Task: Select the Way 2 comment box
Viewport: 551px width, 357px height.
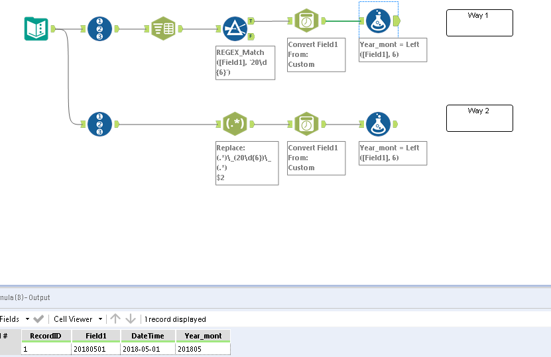Action: point(479,119)
